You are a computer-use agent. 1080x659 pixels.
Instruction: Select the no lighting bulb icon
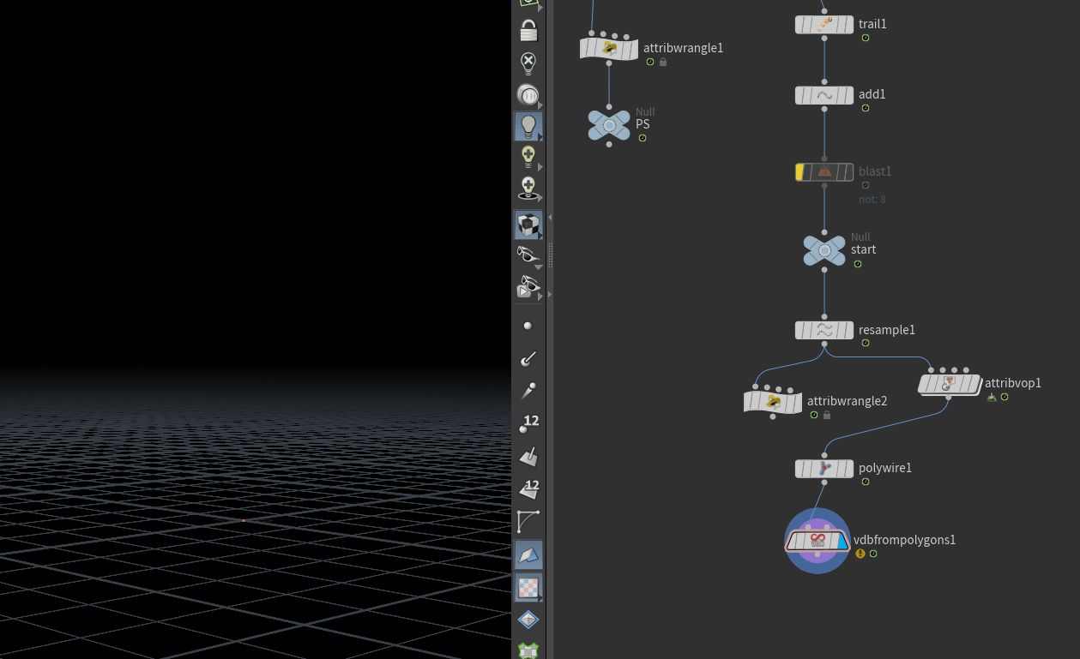(528, 63)
